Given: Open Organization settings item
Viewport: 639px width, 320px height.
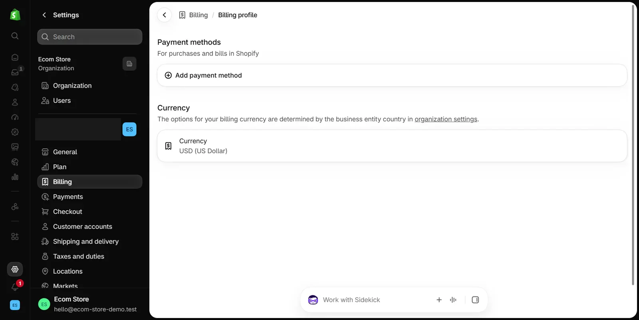Looking at the screenshot, I should pos(90,86).
